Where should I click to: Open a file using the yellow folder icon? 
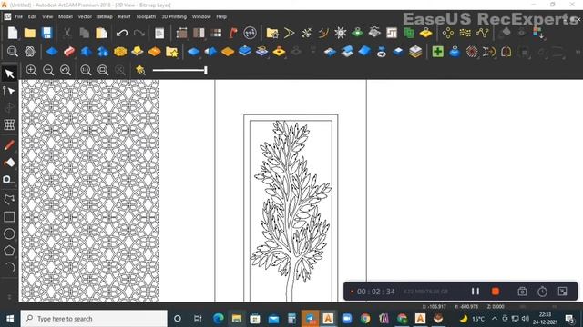coord(30,33)
